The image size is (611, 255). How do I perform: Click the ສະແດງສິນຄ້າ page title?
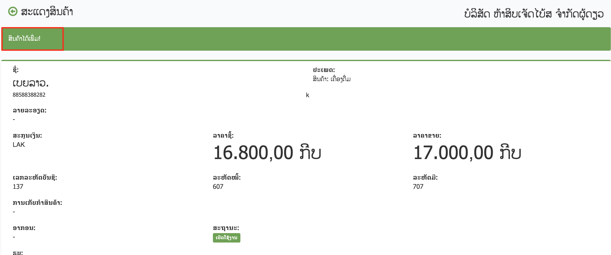47,12
